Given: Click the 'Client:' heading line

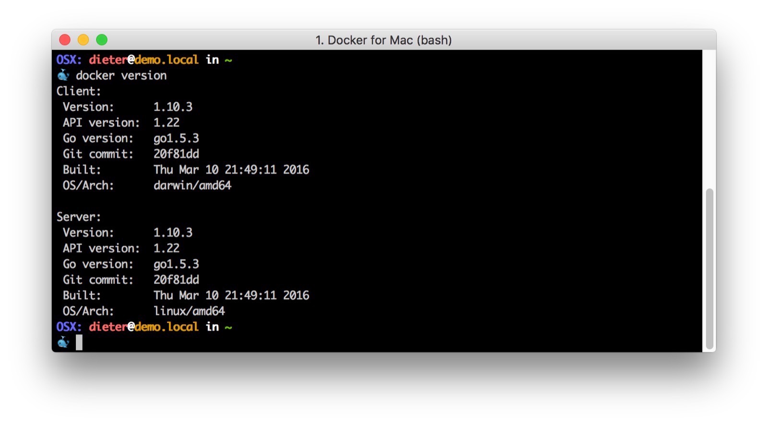Looking at the screenshot, I should pyautogui.click(x=79, y=91).
